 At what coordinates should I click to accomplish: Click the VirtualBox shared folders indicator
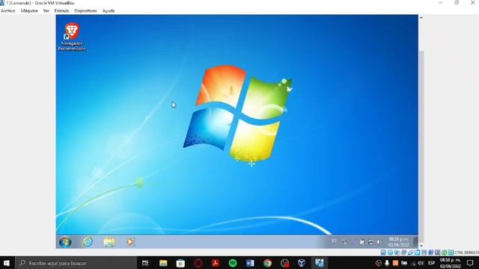pyautogui.click(x=417, y=253)
